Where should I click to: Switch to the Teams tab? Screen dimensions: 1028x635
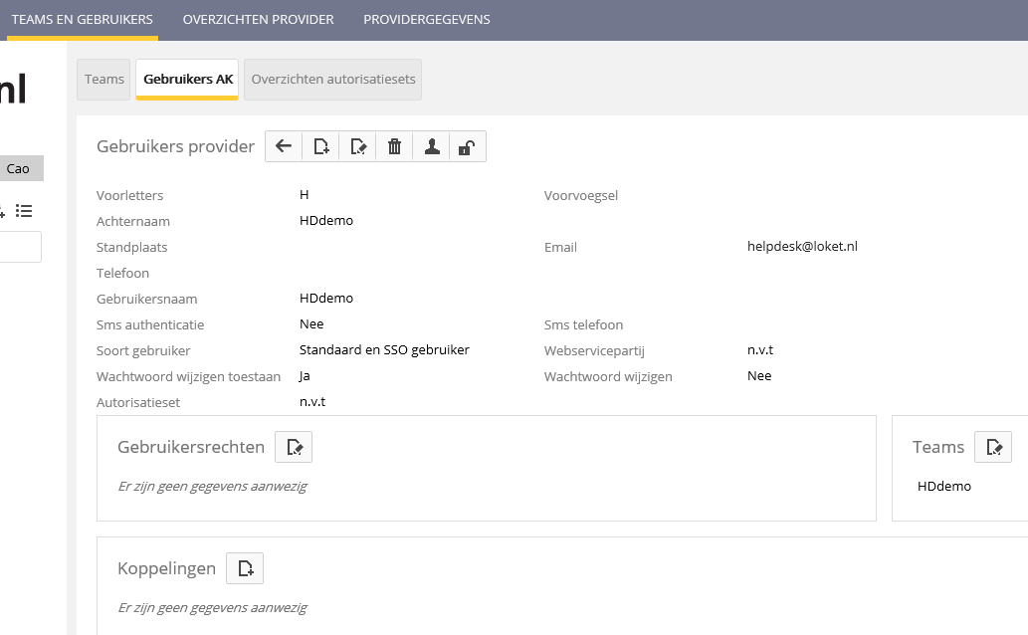point(104,80)
